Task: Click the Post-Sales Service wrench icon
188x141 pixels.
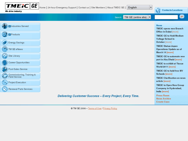Action: pos(5,69)
